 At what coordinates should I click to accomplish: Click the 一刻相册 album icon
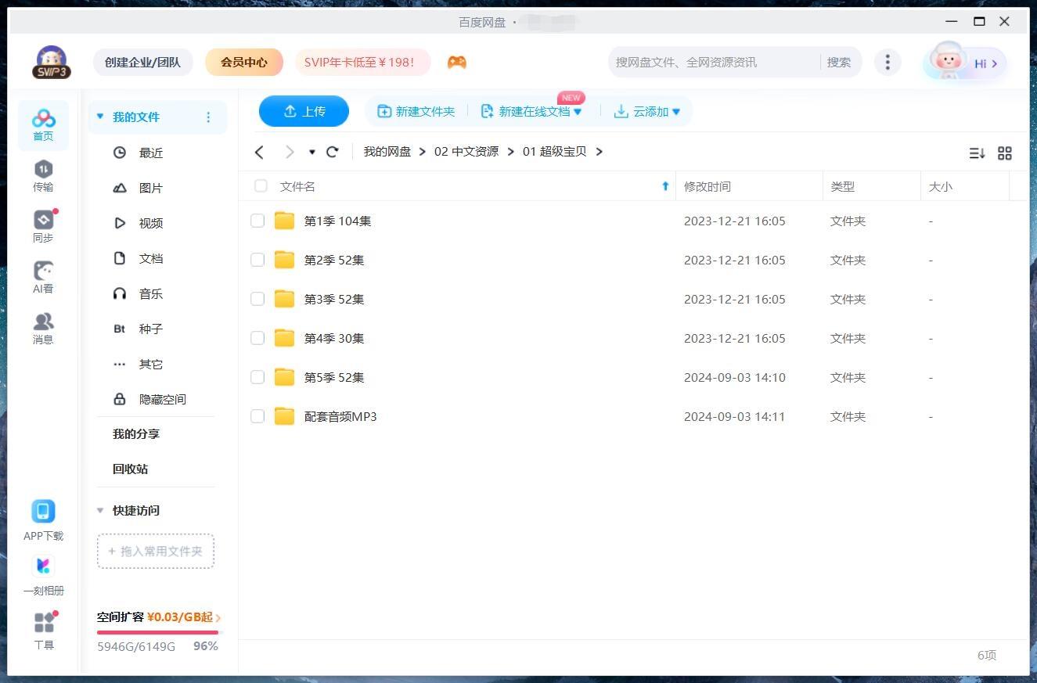tap(43, 566)
